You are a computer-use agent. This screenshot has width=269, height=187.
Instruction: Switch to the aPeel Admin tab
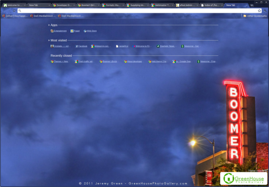[x=187, y=5]
